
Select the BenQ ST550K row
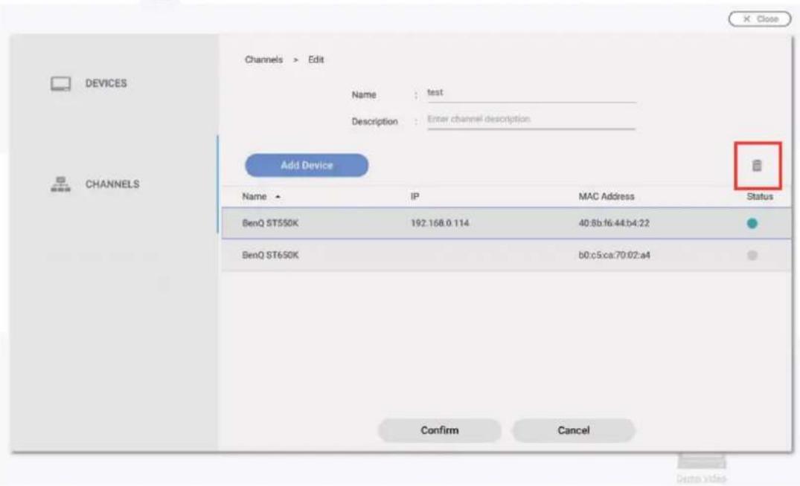coord(506,223)
